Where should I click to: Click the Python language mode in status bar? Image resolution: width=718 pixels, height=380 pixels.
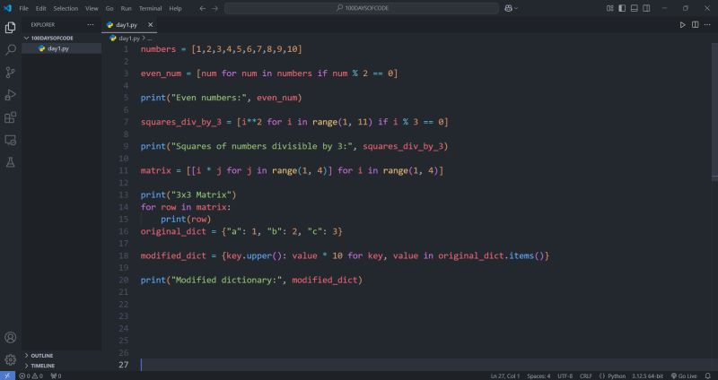[x=616, y=376]
